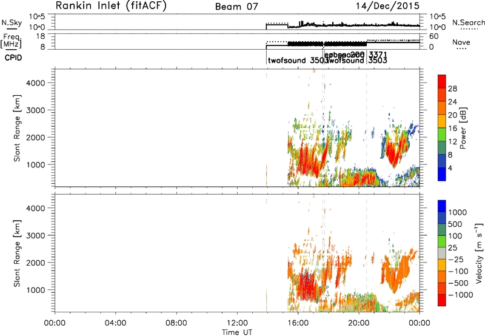
Task: Click the grey '25' segment of velocity color bar
Action: click(x=442, y=254)
